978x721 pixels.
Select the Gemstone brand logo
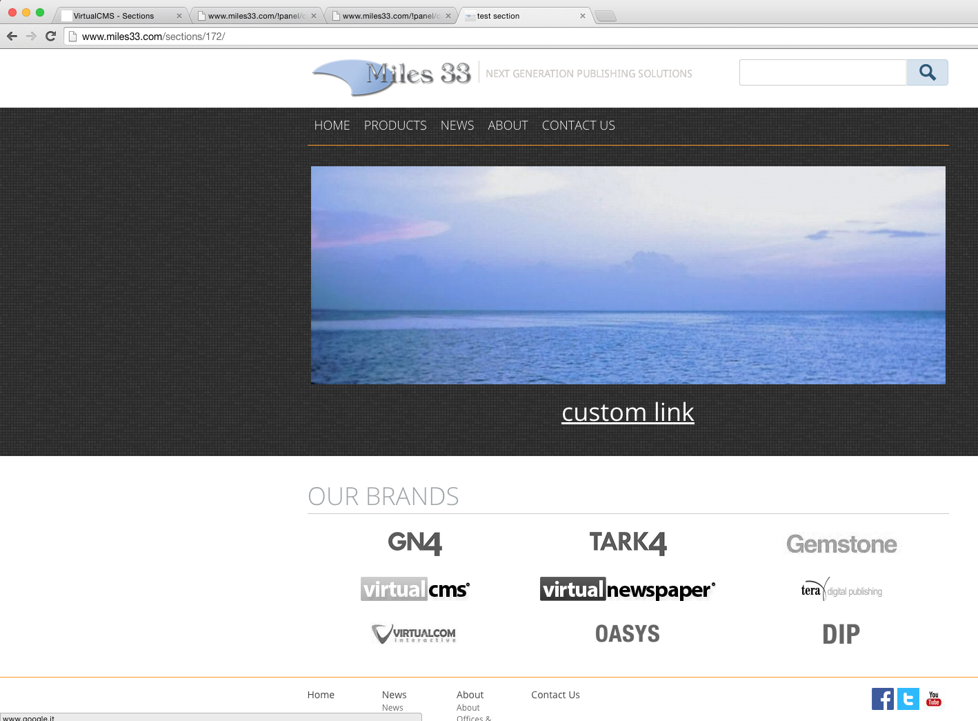841,544
